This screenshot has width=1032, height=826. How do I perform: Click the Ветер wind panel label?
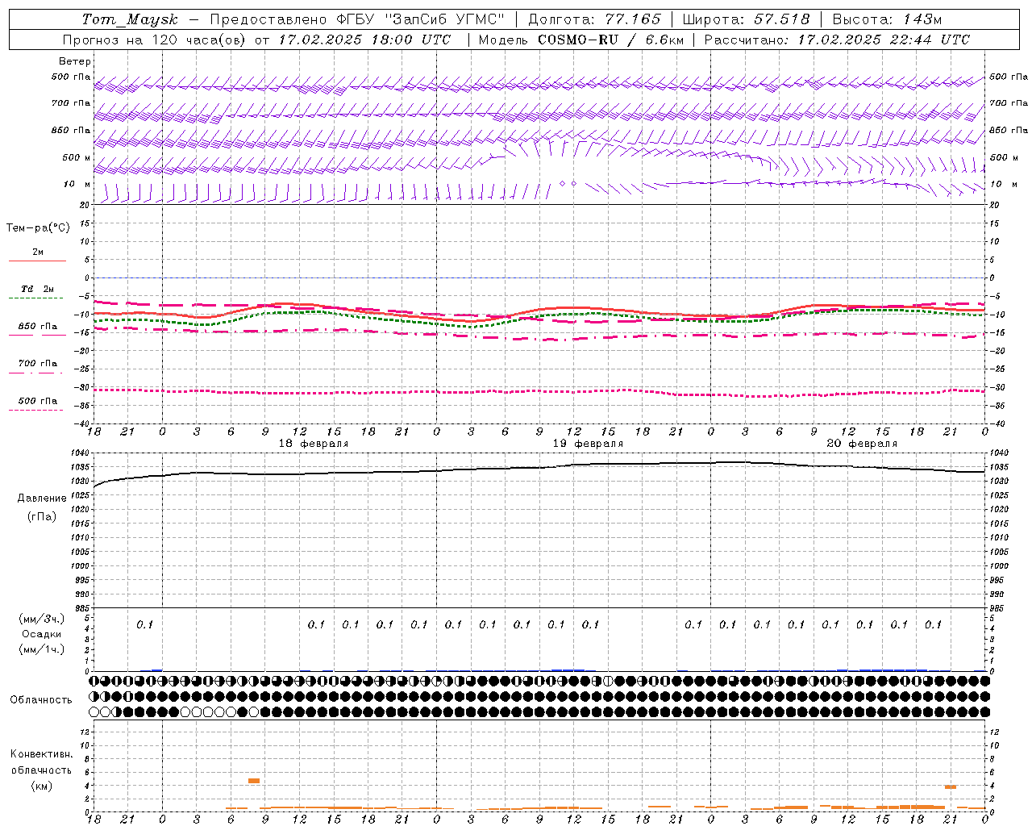point(75,61)
